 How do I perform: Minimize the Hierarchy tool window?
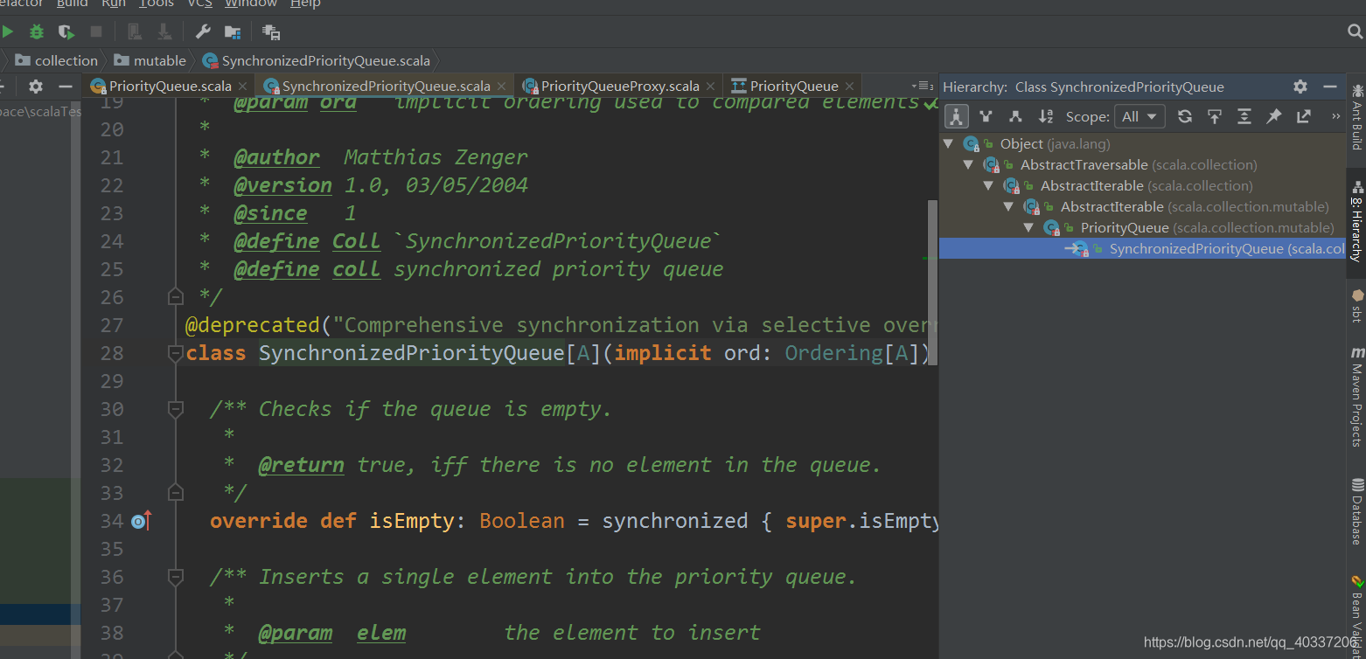(1330, 87)
